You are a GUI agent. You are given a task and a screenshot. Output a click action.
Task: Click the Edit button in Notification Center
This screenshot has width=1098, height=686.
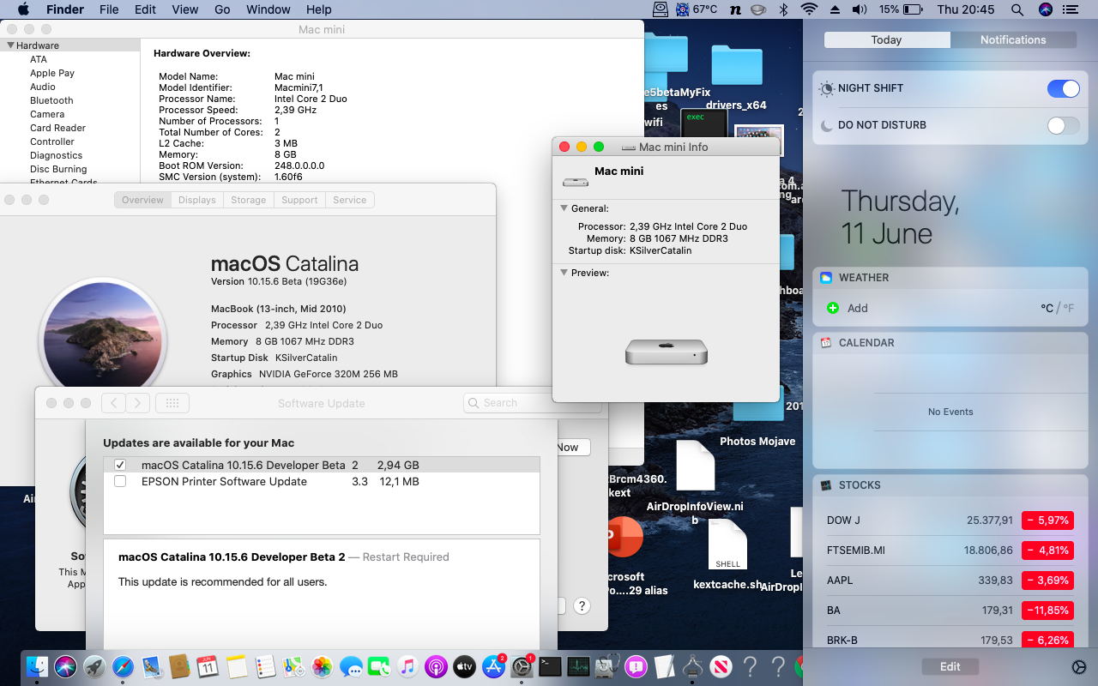point(950,666)
